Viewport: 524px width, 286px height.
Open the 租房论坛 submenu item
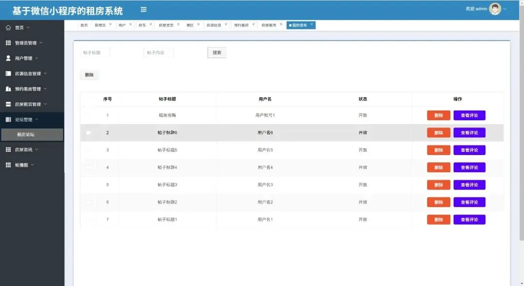[32, 134]
